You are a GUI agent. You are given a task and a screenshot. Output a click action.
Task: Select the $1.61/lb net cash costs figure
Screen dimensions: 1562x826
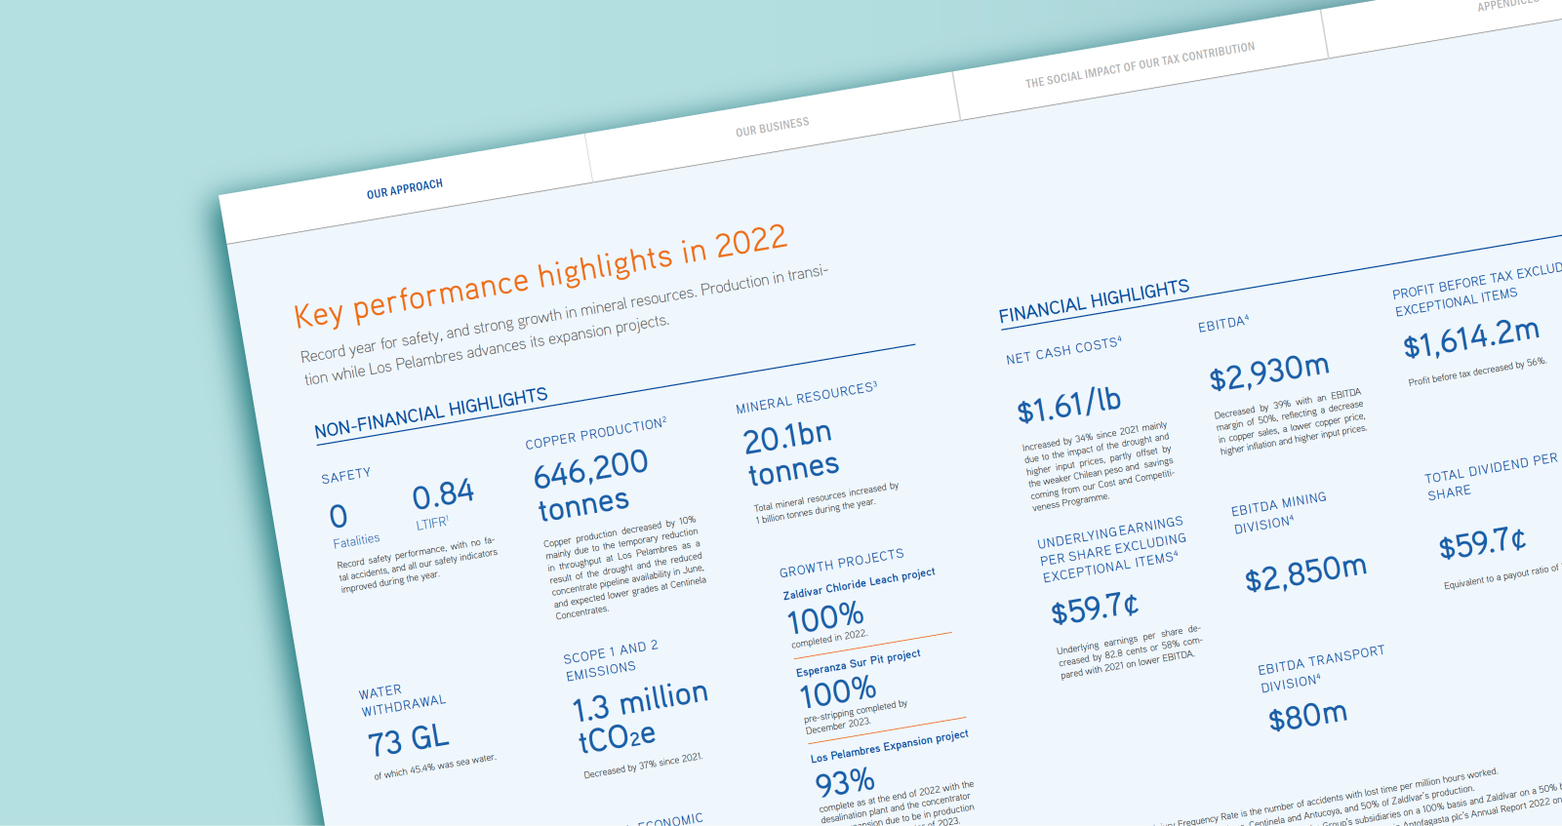[x=1068, y=405]
